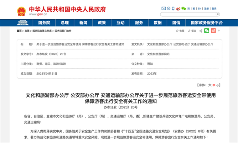Viewport: 238px width, 143px height.
Task: Click the Tiananmen gate home icon
Action: 23,23
